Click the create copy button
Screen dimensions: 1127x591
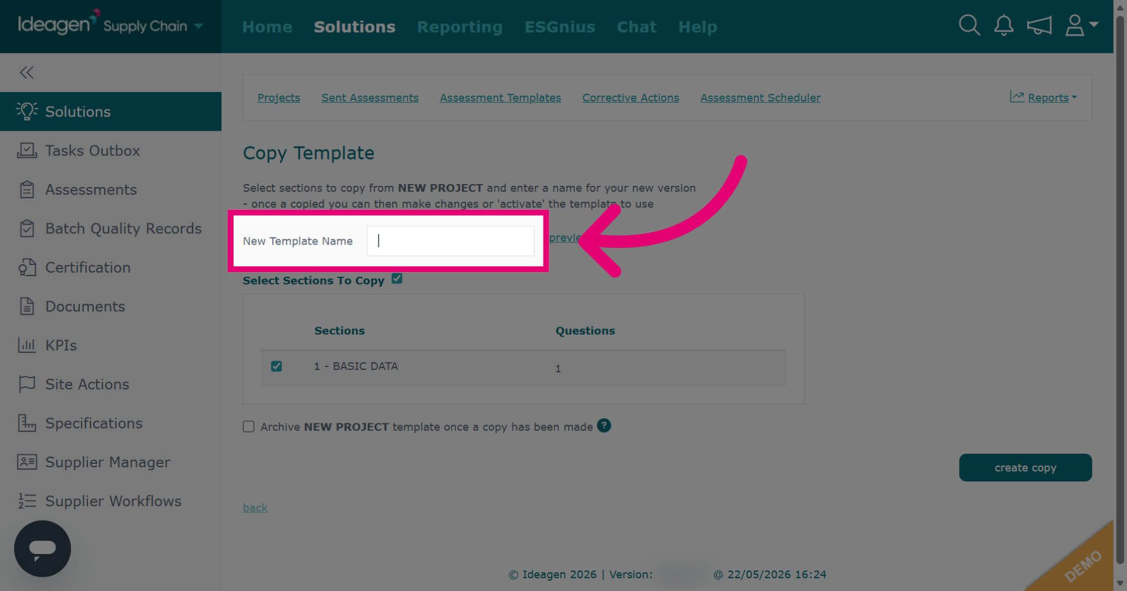(1025, 467)
